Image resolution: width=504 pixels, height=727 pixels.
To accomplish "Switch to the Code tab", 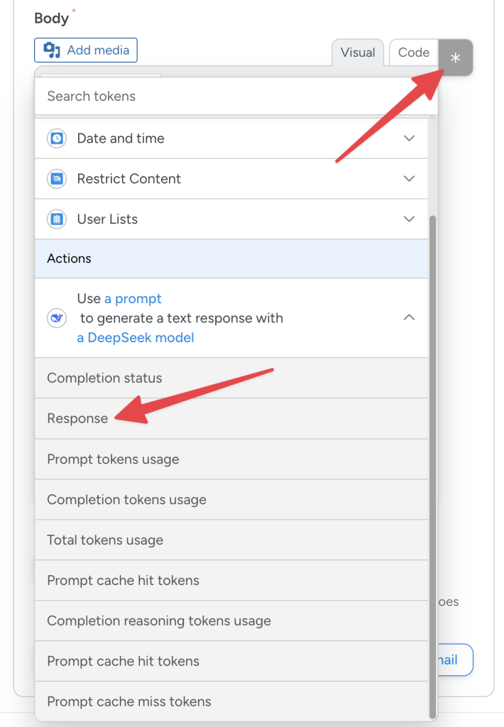I will (414, 52).
